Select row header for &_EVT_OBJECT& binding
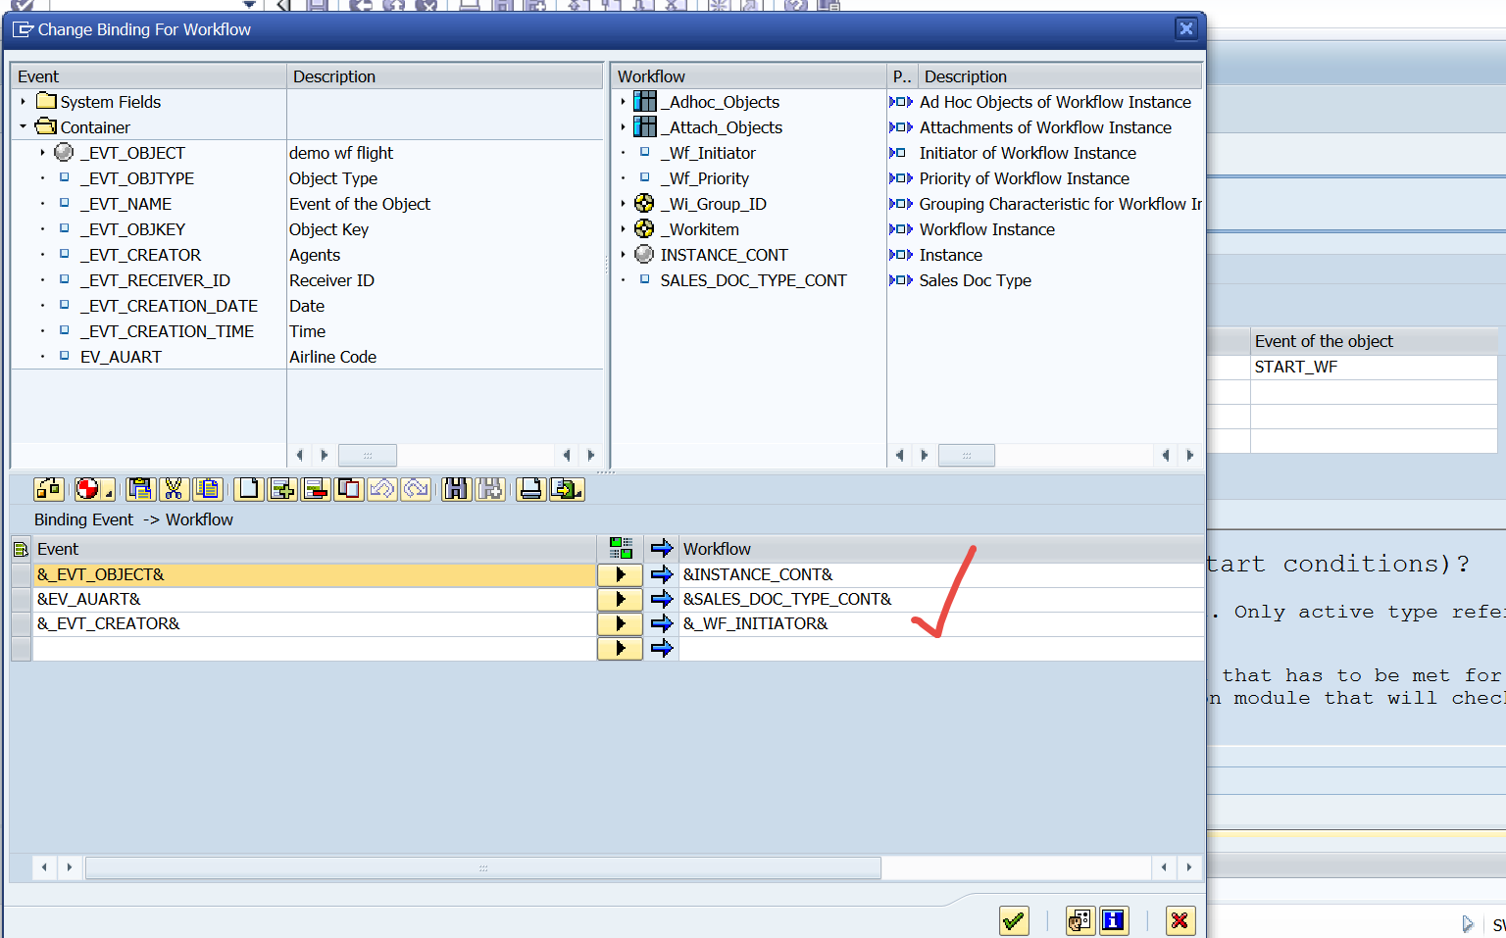Image resolution: width=1506 pixels, height=938 pixels. point(21,574)
